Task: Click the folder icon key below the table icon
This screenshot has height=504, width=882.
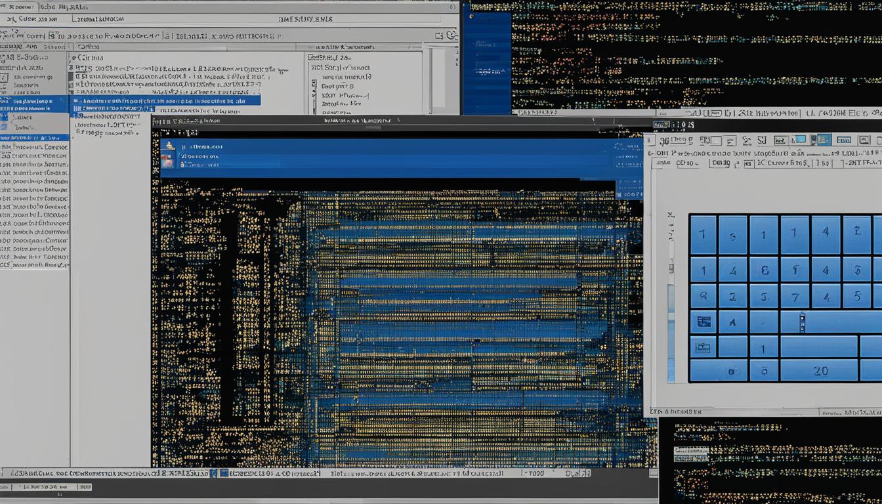Action: (x=703, y=346)
